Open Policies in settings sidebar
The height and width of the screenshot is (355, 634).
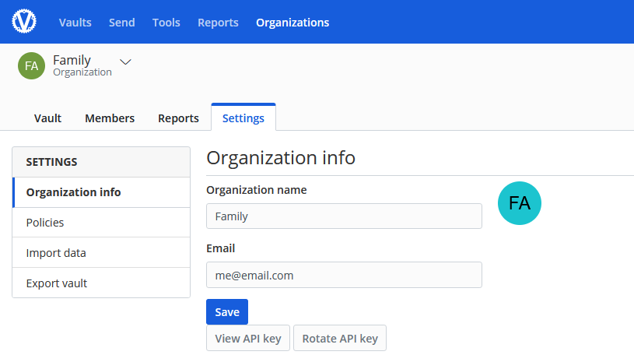pyautogui.click(x=101, y=223)
